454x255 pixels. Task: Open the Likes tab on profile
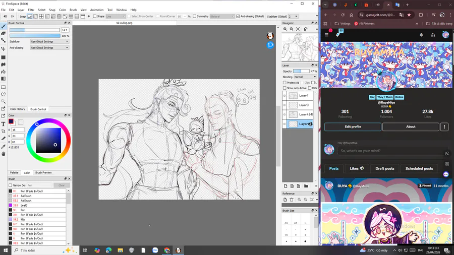tap(357, 168)
